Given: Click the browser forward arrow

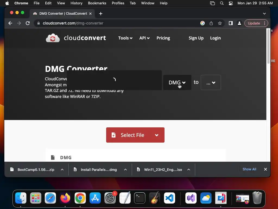Looking at the screenshot, I should [19, 23].
